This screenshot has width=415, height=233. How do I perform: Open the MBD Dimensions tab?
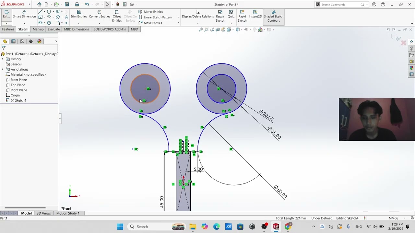[x=77, y=29]
